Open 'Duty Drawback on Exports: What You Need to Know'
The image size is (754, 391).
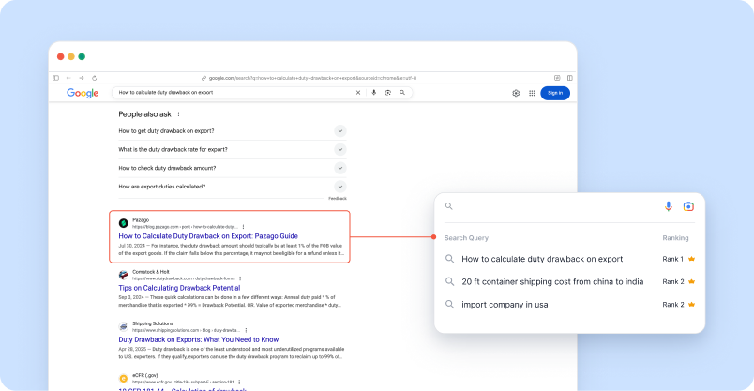[199, 339]
